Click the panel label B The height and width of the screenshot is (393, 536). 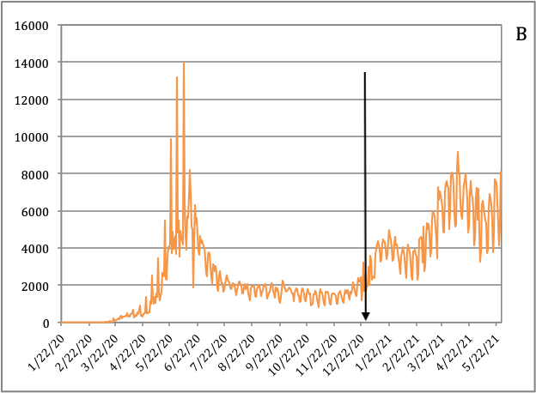521,34
